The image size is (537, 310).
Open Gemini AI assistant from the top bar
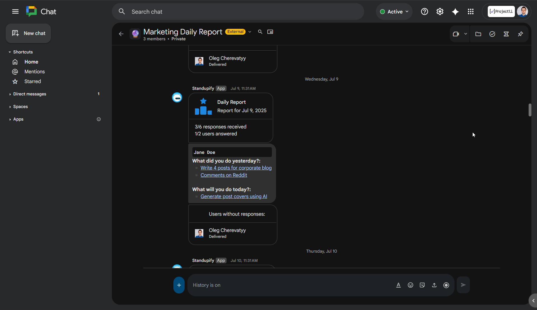point(455,11)
